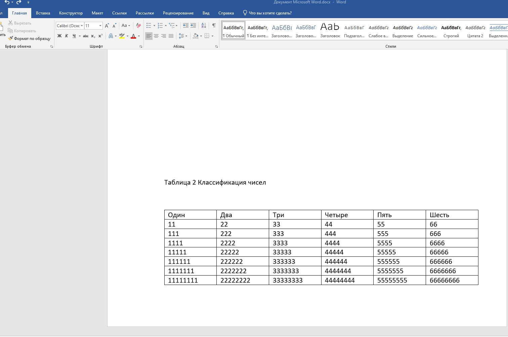Apply the red font color
508x337 pixels.
(133, 36)
